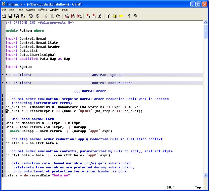Expand the folded "abstract syntax" section
The width and height of the screenshot is (209, 191).
pos(3,75)
